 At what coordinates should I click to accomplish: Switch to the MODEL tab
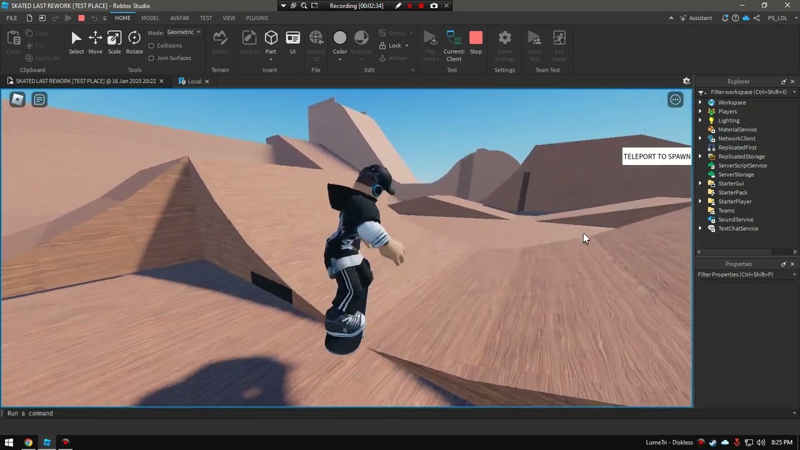[x=150, y=18]
